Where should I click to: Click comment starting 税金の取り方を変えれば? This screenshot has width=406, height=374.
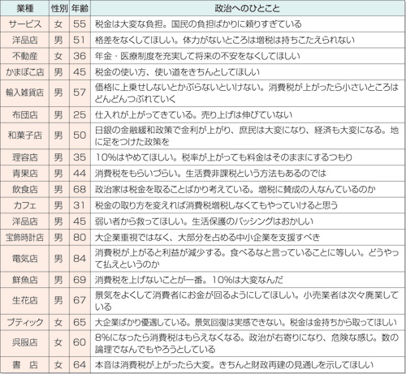(x=248, y=205)
